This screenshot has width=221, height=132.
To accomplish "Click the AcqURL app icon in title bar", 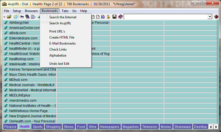I will [4, 4].
